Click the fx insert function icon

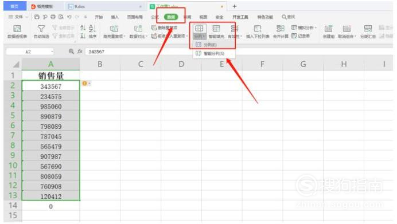(80, 52)
